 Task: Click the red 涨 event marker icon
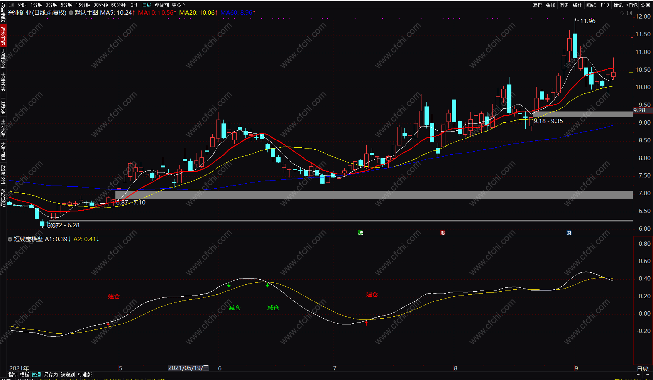point(443,233)
